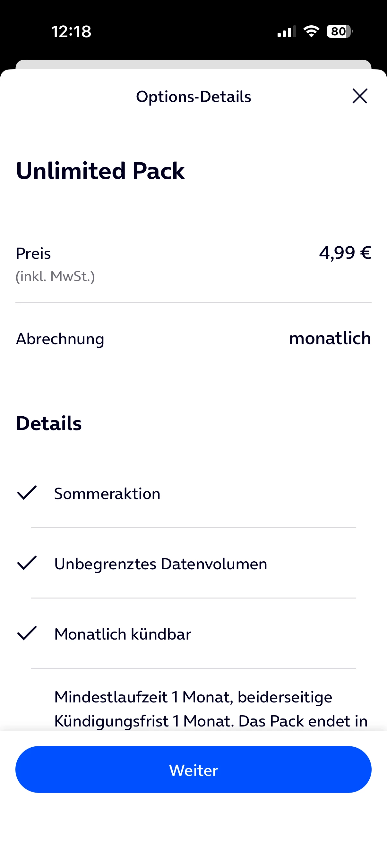
Task: Tap the Details section heading
Action: click(x=49, y=423)
